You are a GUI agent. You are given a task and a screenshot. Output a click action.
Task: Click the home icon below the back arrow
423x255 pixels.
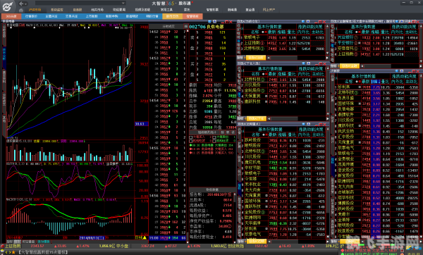pos(21,11)
